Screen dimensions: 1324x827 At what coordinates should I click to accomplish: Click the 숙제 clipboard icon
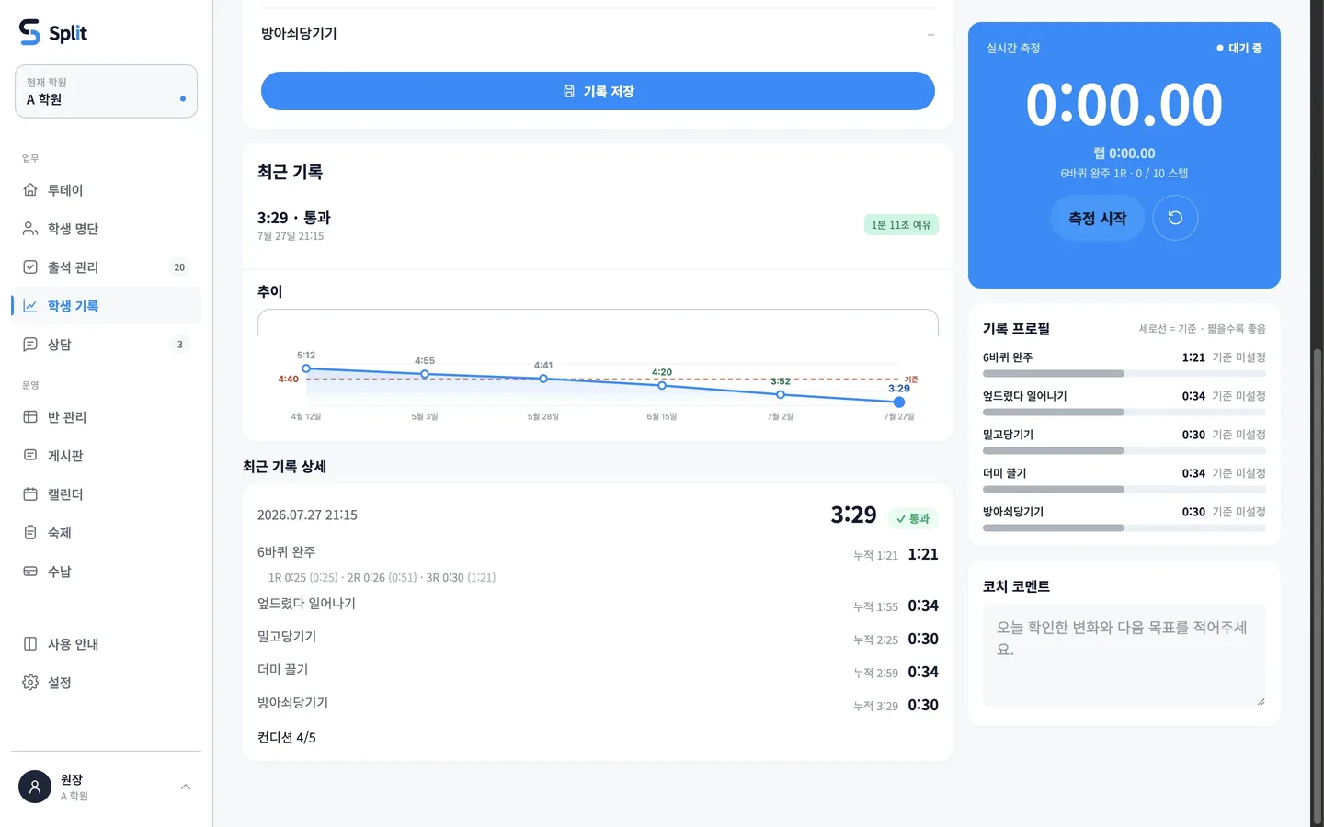coord(30,533)
